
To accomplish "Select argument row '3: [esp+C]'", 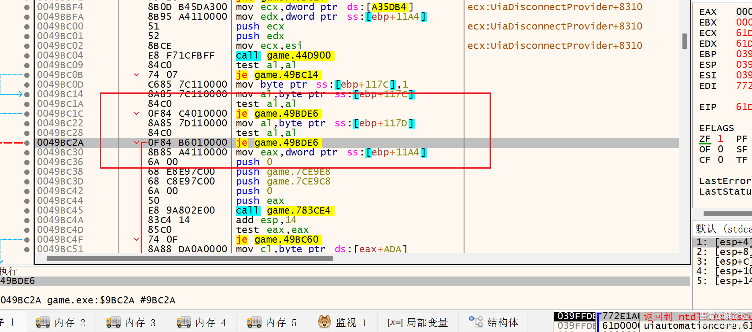I will click(723, 262).
